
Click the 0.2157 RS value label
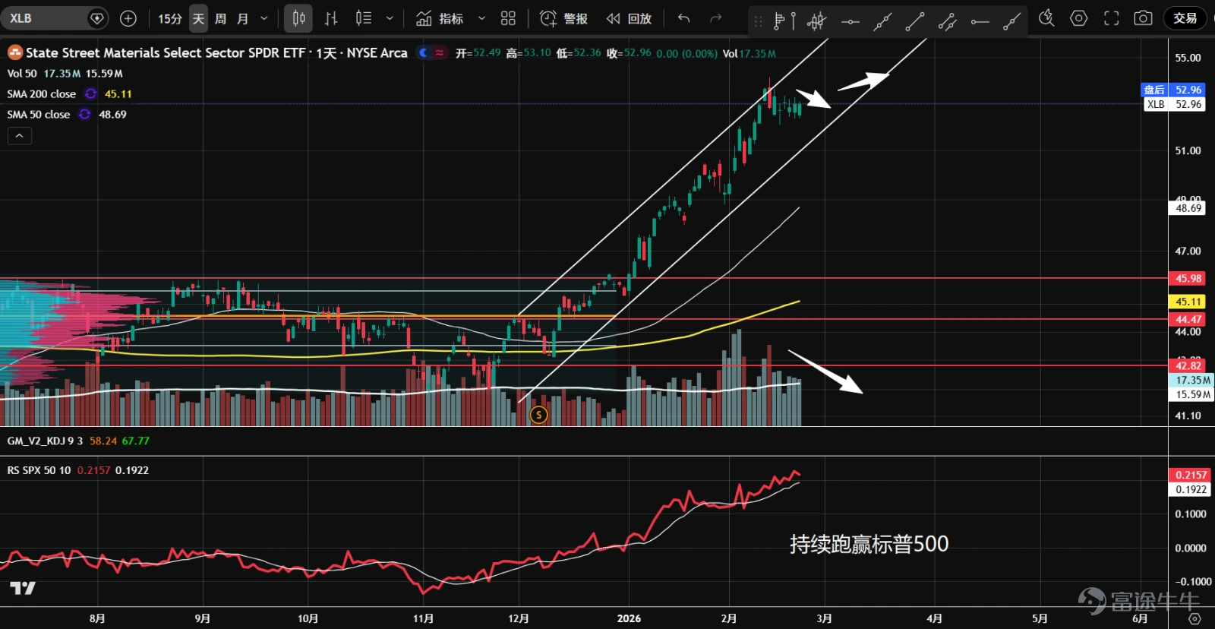pyautogui.click(x=1191, y=475)
